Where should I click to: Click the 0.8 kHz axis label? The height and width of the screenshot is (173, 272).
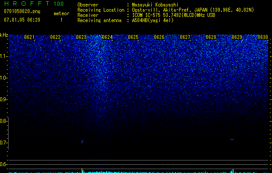(x=3, y=121)
